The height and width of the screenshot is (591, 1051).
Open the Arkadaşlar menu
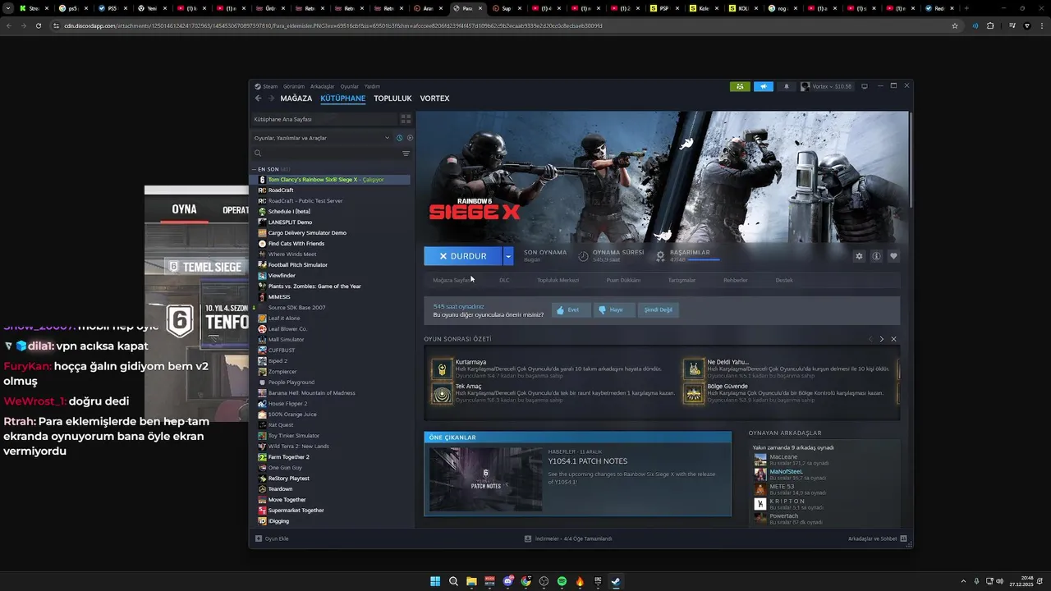point(322,86)
